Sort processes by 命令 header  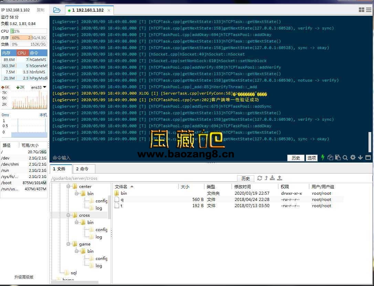[38, 53]
